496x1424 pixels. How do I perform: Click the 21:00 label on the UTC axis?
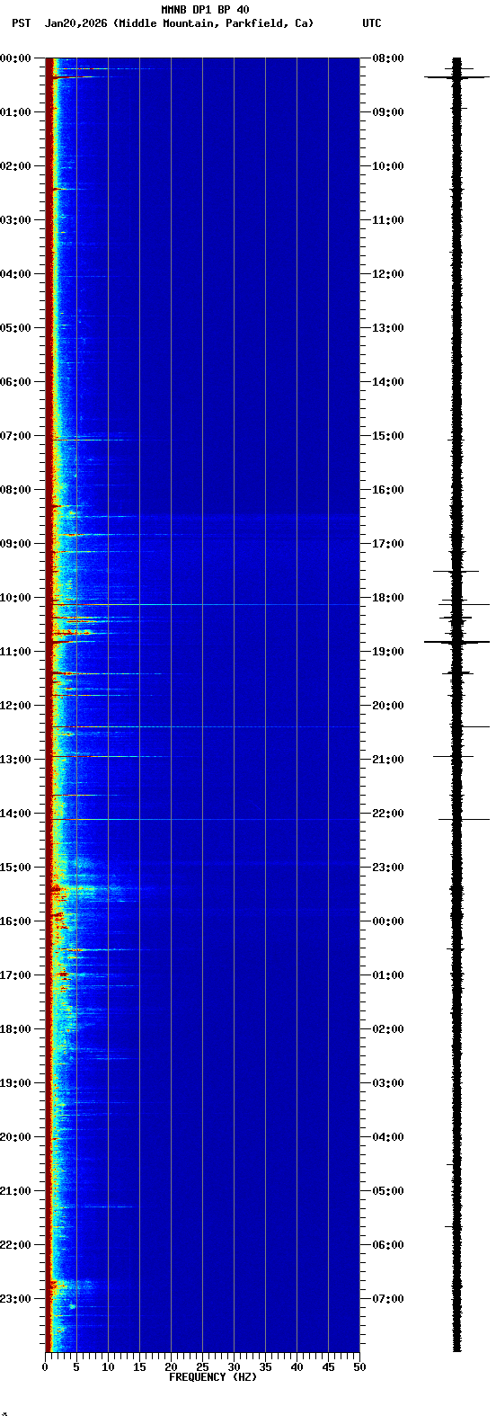(388, 760)
